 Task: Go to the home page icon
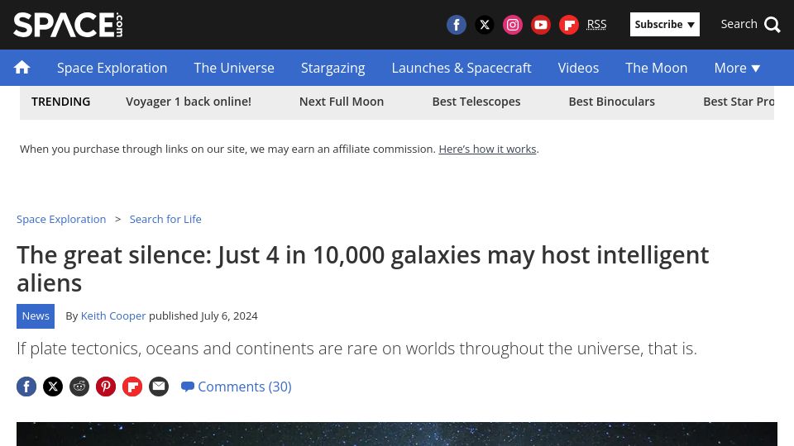(x=22, y=67)
